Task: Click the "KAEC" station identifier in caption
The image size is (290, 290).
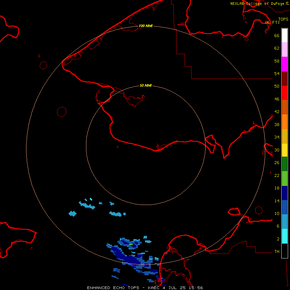Action: 153,288
